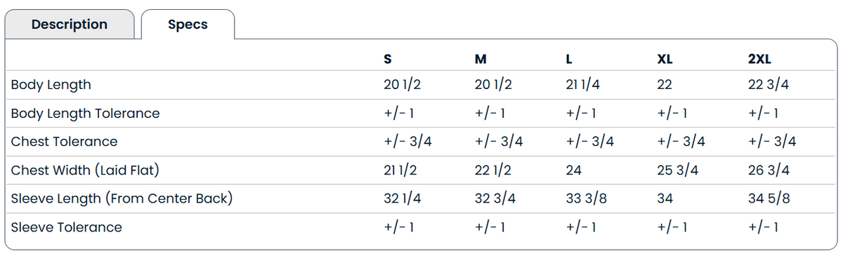The width and height of the screenshot is (843, 256).
Task: Click the 34 5/8 sleeve length value
Action: 769,198
